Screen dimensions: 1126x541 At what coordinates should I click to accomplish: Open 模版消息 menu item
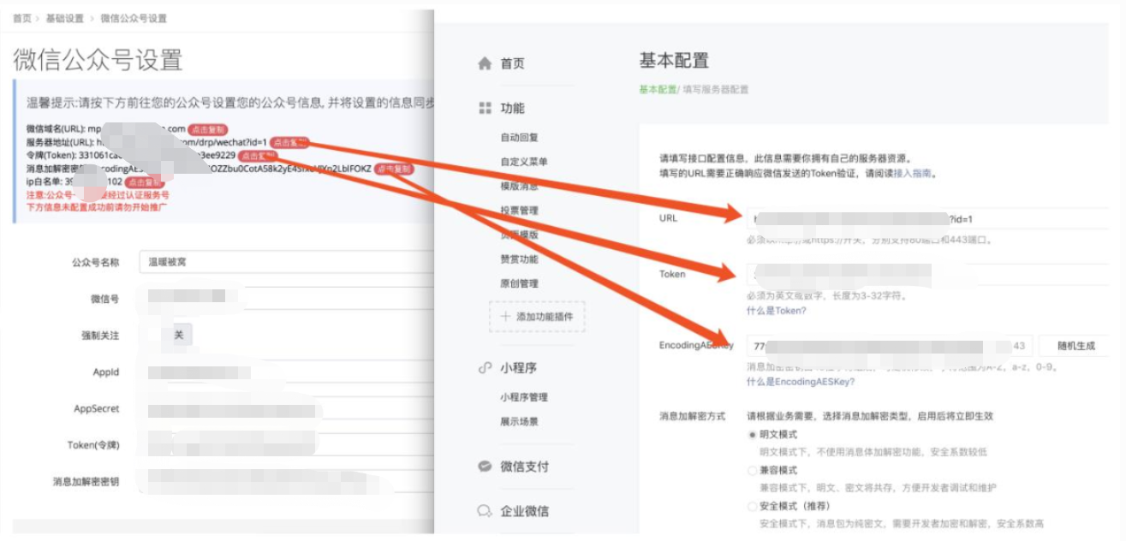519,186
